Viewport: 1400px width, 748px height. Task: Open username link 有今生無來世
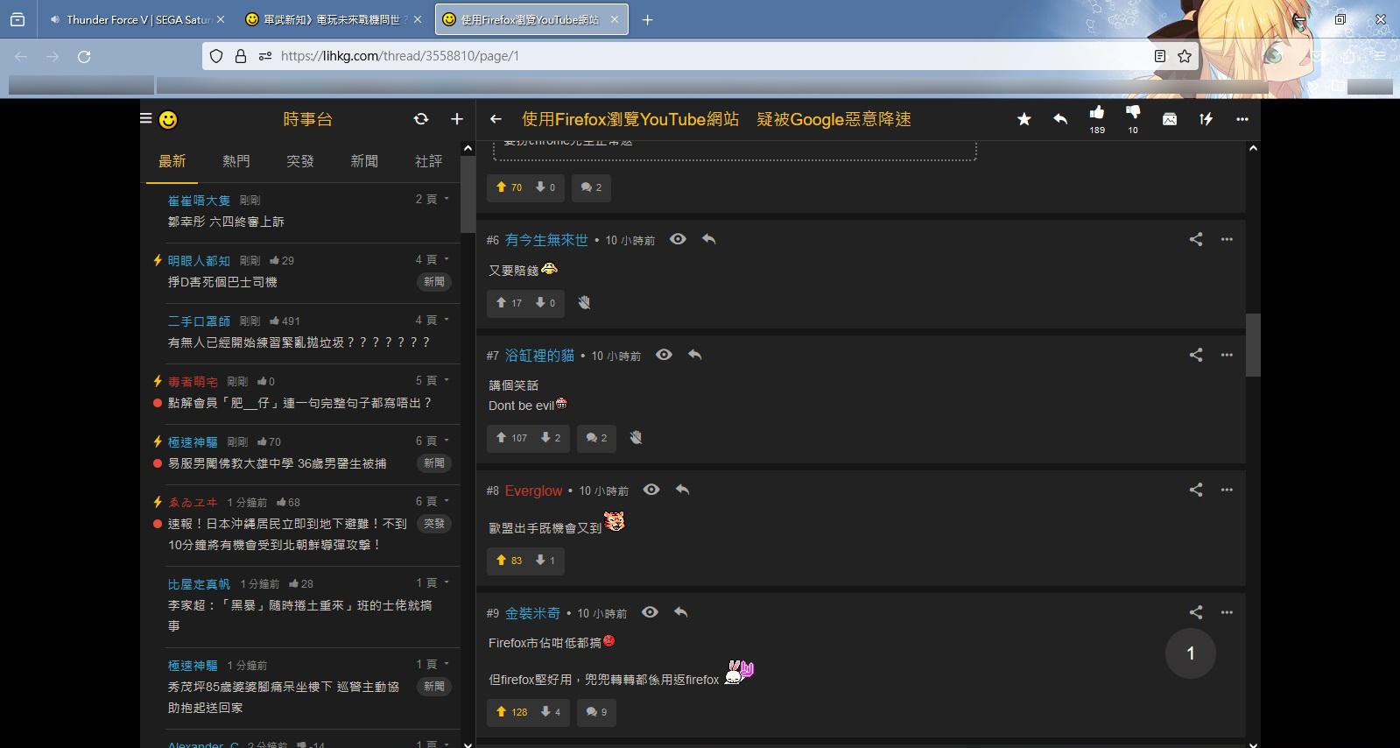pos(546,240)
